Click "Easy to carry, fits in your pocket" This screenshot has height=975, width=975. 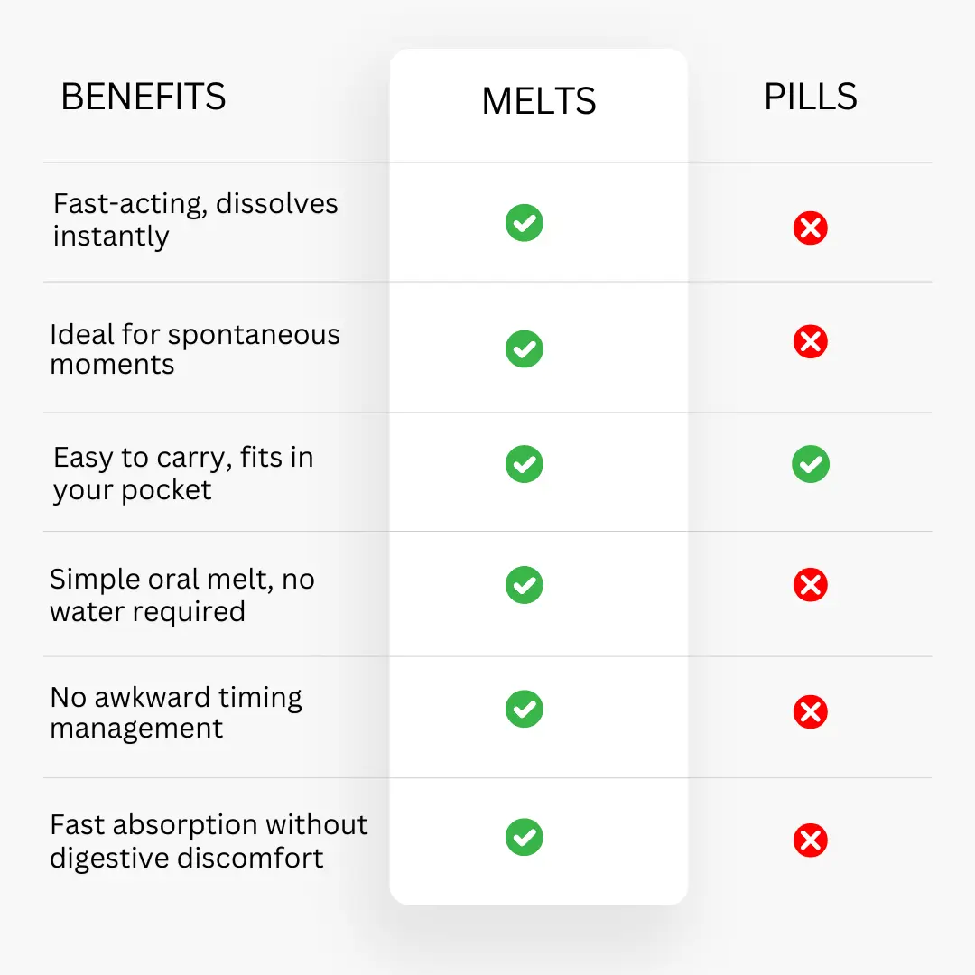point(183,474)
